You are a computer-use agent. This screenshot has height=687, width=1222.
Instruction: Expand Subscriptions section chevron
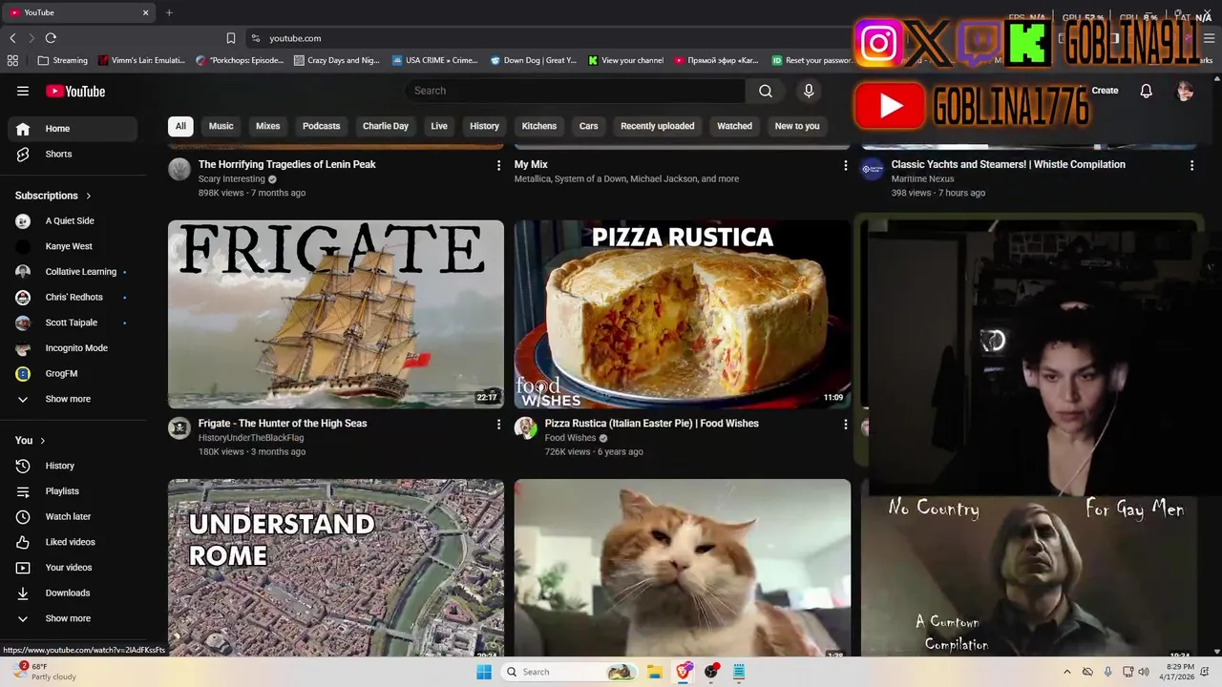(x=89, y=196)
